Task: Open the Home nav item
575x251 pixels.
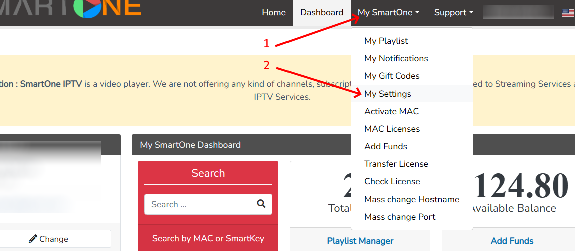Action: 274,12
